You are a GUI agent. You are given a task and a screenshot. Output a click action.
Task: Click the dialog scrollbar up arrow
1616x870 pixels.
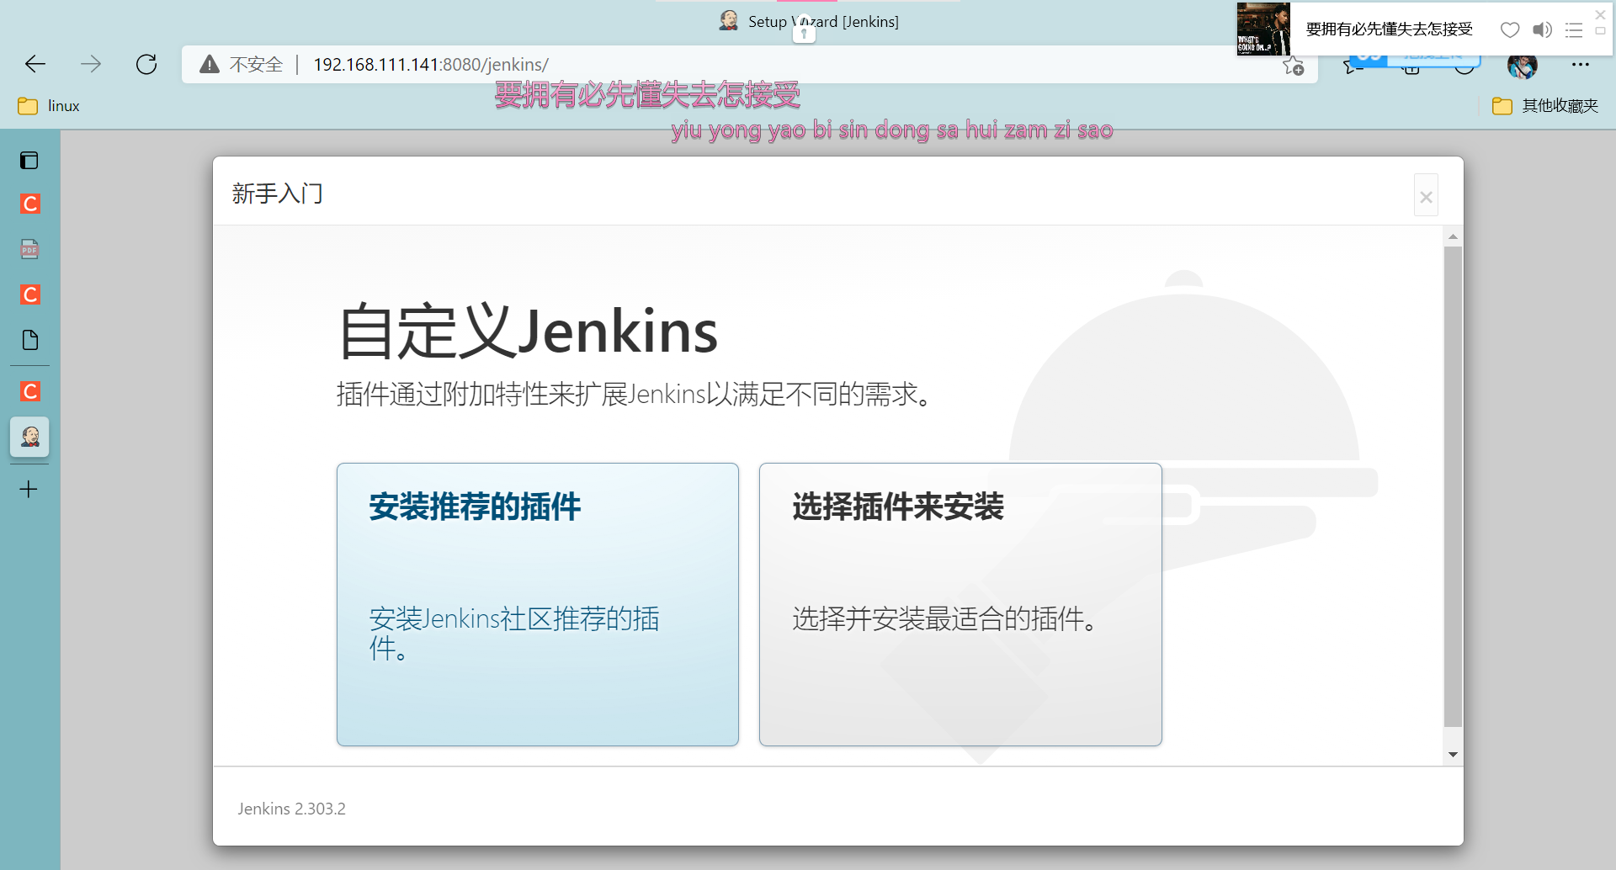coord(1453,236)
